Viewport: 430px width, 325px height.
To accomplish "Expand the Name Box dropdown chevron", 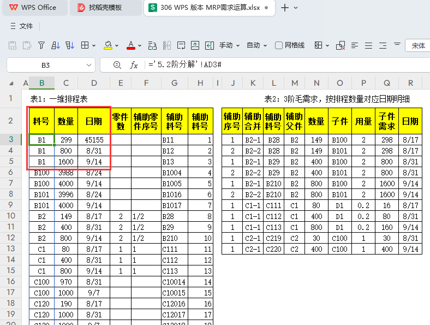I will click(88, 65).
